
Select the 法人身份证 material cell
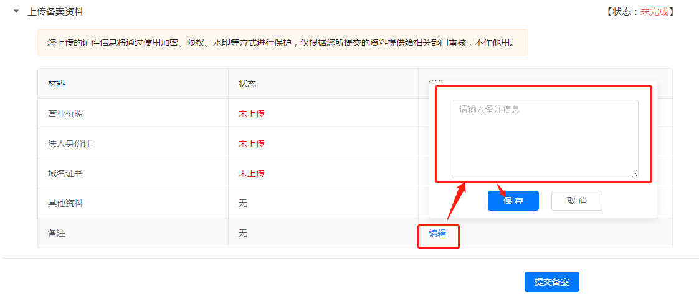click(x=133, y=143)
